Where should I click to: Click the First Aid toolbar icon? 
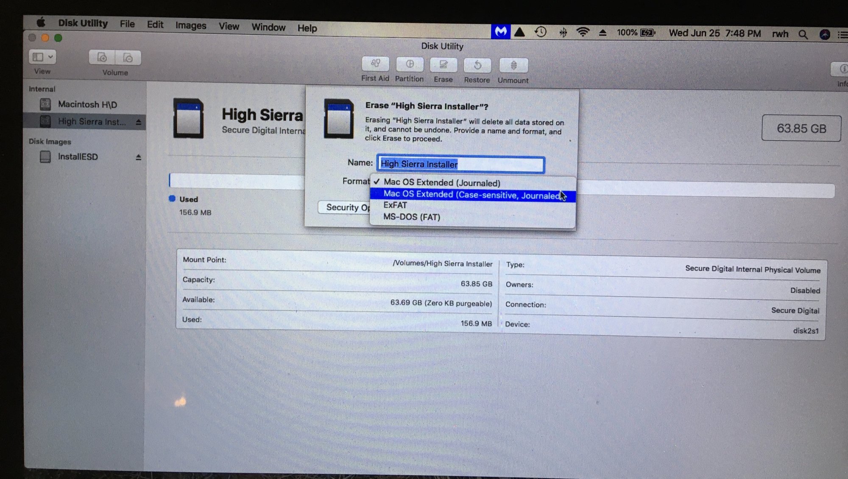(x=375, y=64)
